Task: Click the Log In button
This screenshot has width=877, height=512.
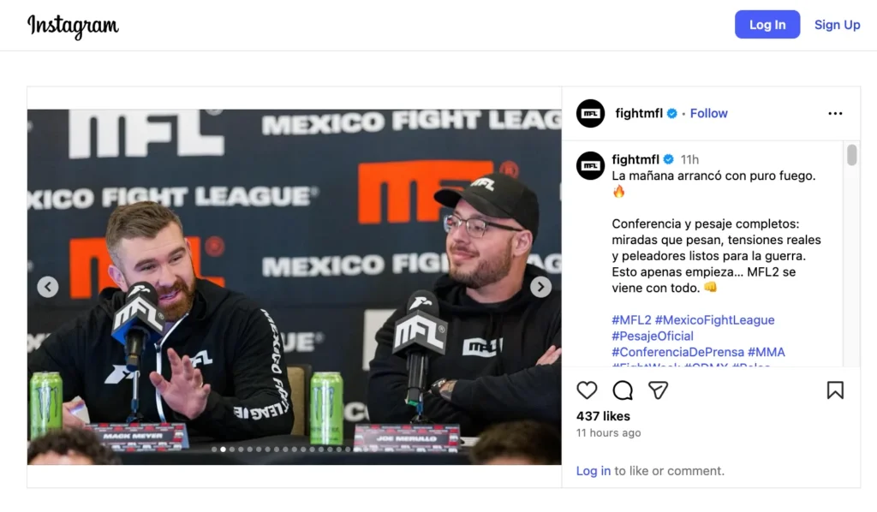Action: 767,25
